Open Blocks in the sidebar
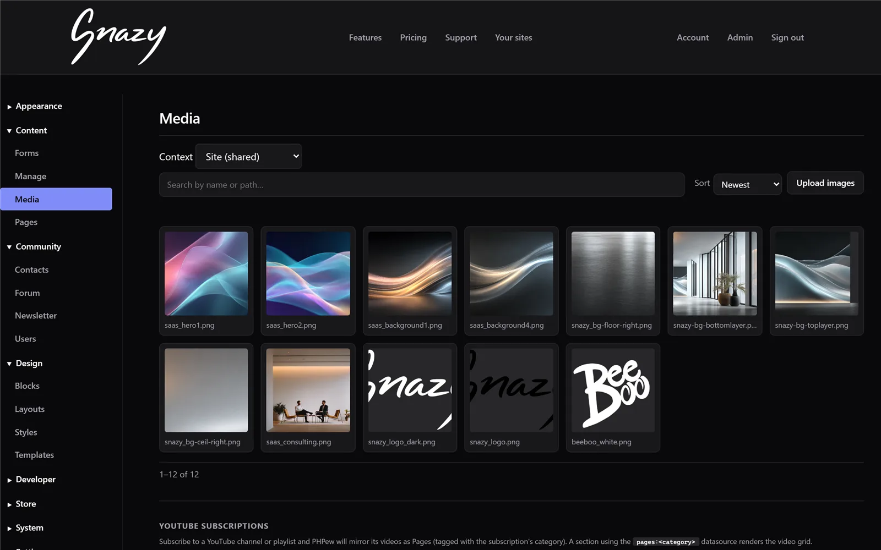Screen dimensions: 881x550 56,386
